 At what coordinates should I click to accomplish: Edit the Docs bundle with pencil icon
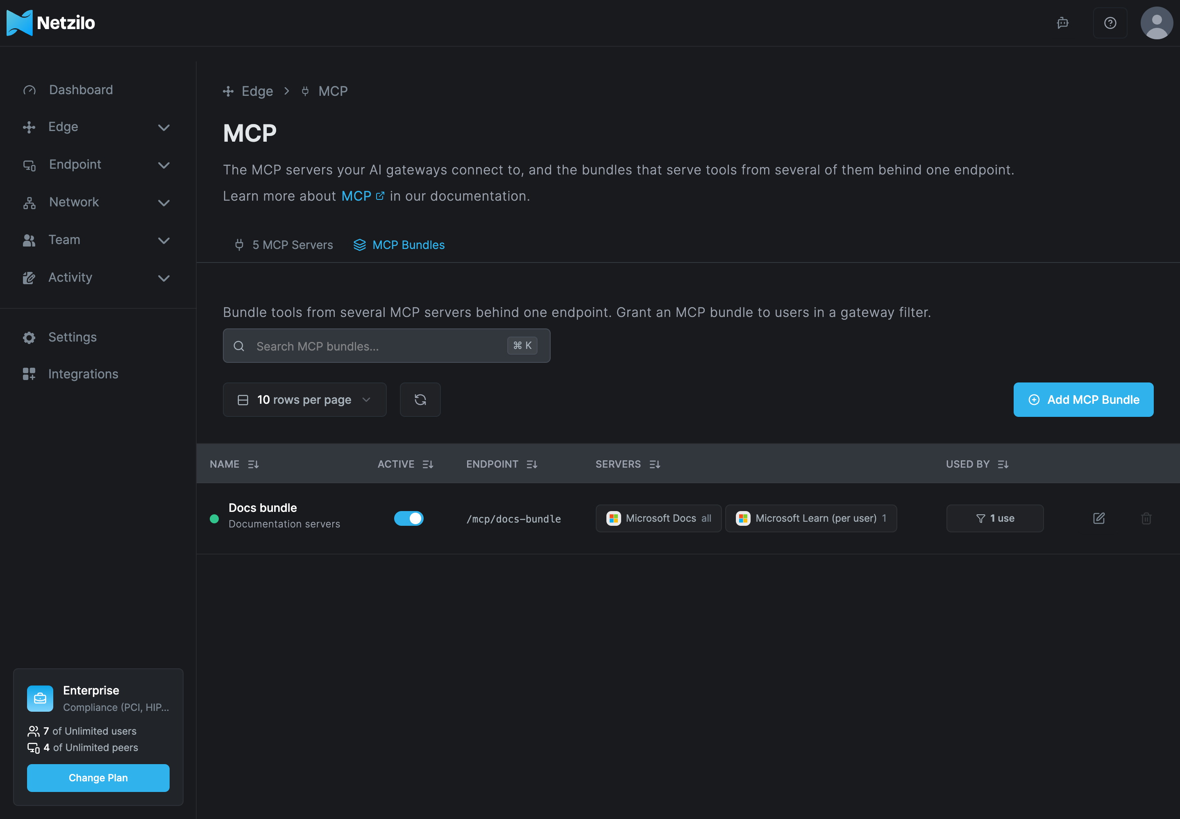pos(1099,518)
